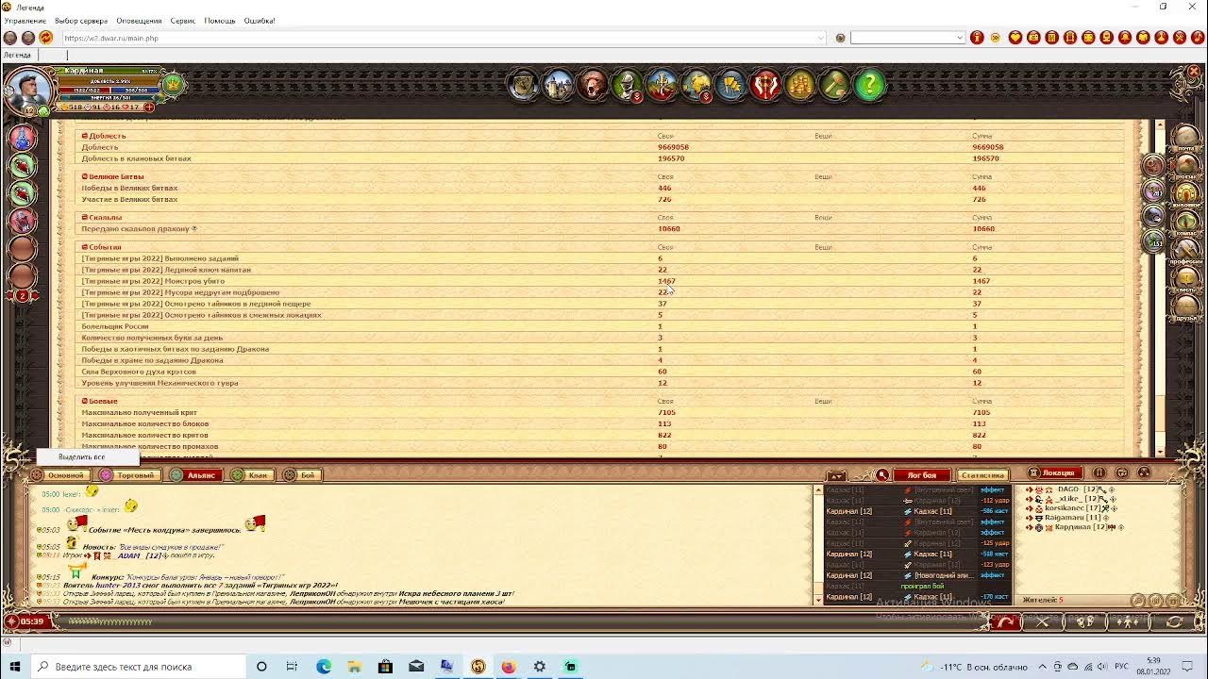Viewport: 1208px width, 679px height.
Task: Open the URL address bar dropdown
Action: pos(821,38)
